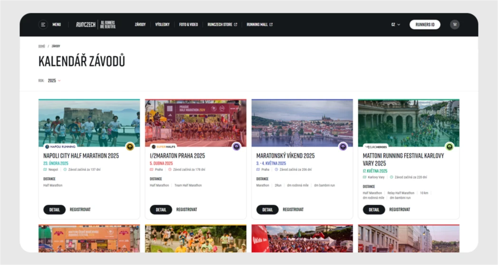
Task: Click the date 5. dubna 2025
Action: 161,163
